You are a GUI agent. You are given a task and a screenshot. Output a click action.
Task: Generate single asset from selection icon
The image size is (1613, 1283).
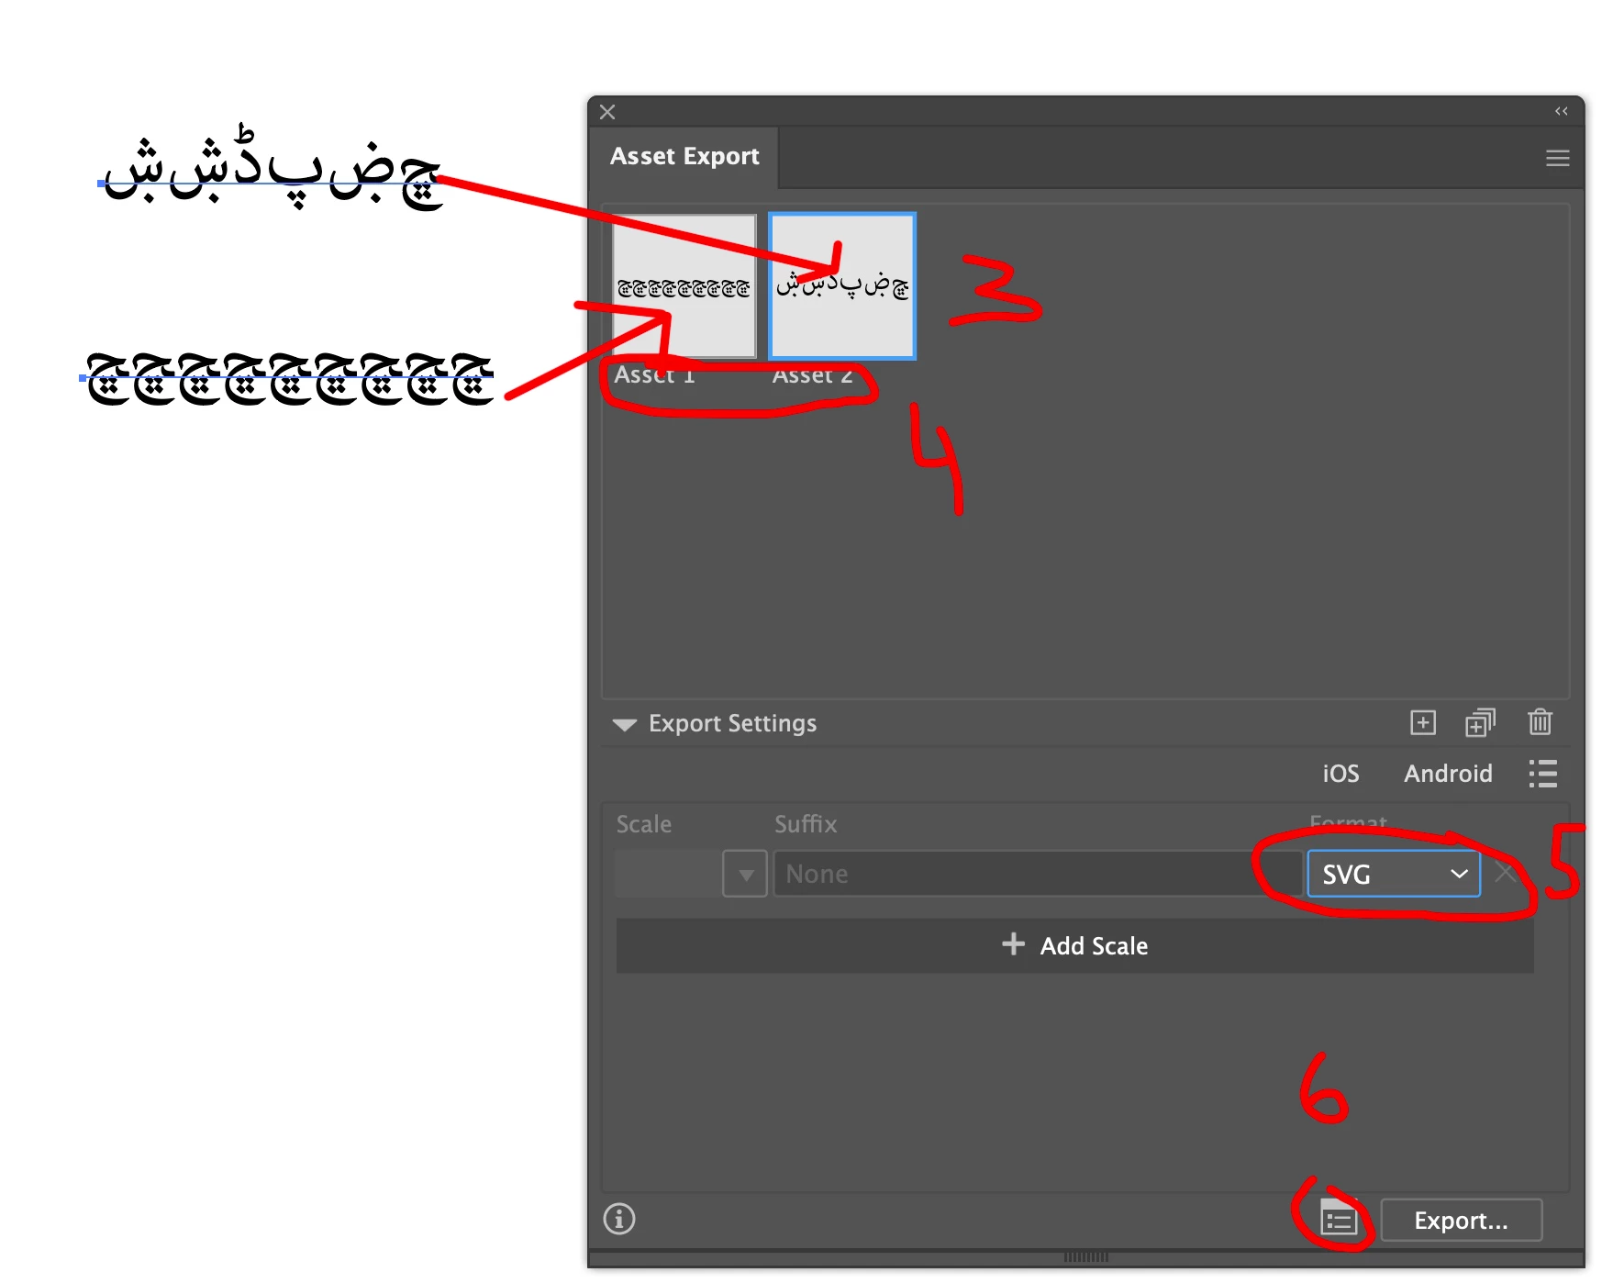click(1422, 722)
